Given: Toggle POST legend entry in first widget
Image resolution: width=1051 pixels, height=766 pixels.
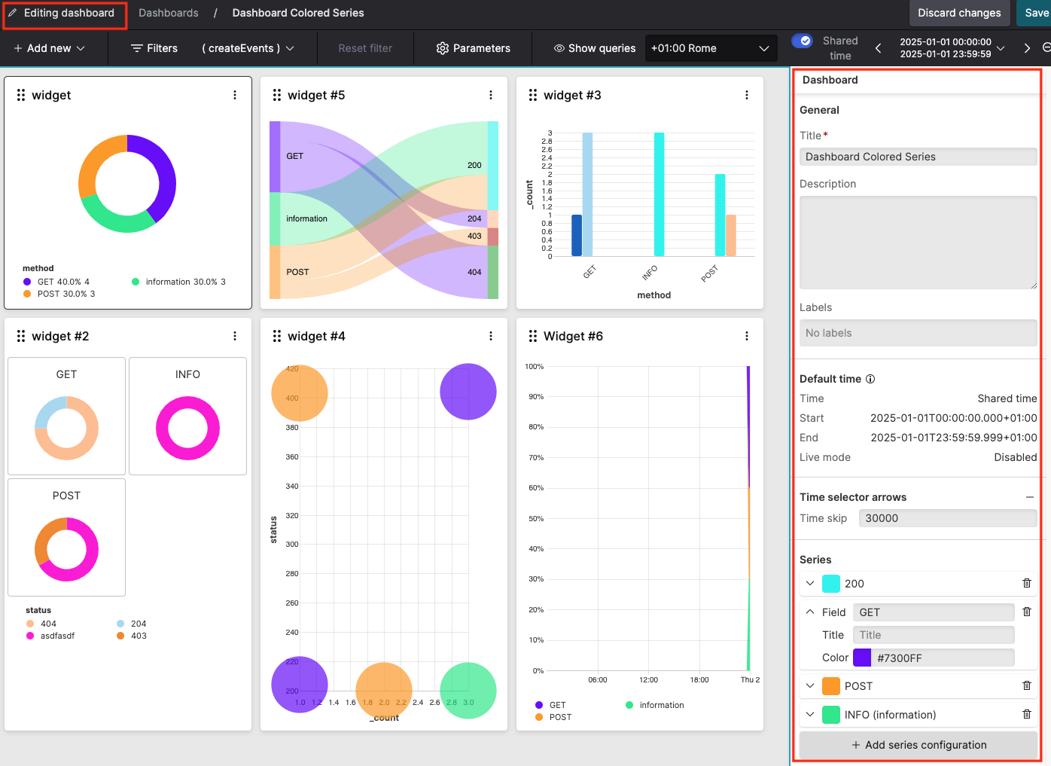Looking at the screenshot, I should tap(59, 294).
